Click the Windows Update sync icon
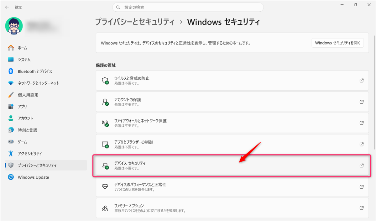 click(x=11, y=177)
